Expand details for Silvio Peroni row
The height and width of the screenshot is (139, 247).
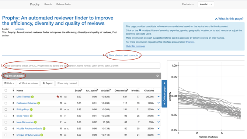pyautogui.click(x=159, y=115)
